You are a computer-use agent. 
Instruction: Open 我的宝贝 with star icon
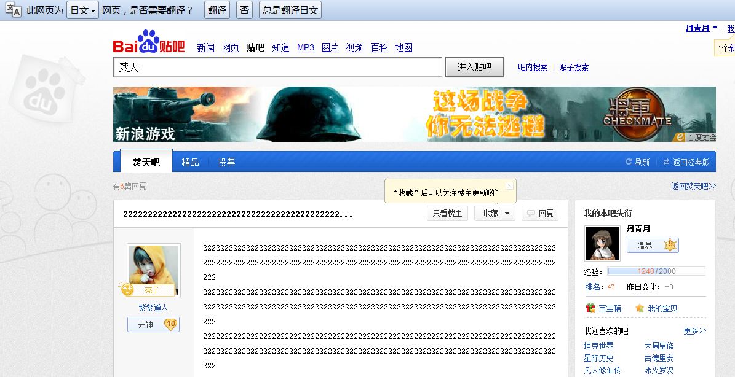coord(656,308)
